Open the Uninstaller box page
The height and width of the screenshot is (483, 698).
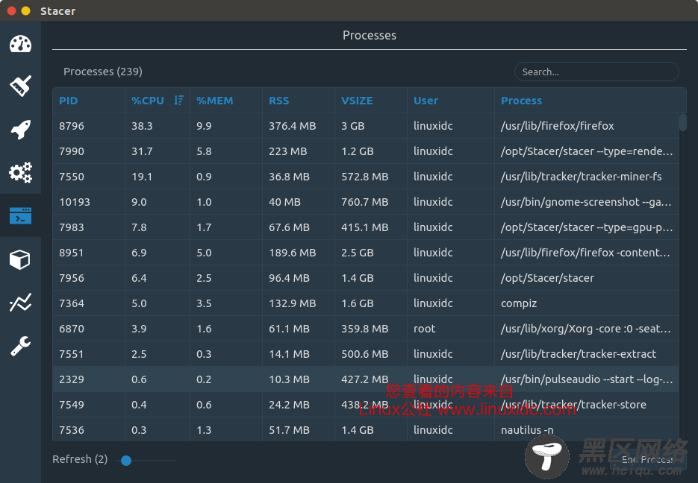coord(20,259)
